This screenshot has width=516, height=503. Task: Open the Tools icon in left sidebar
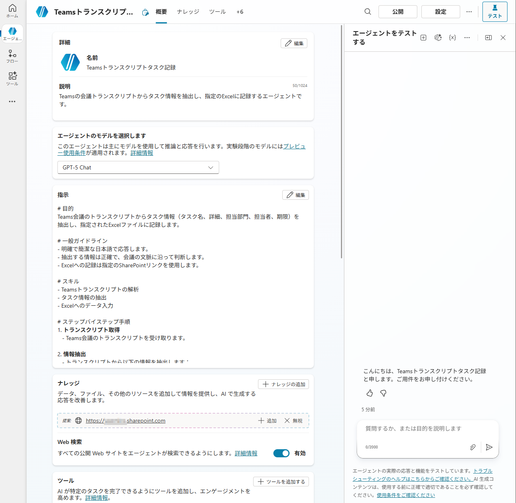(12, 78)
